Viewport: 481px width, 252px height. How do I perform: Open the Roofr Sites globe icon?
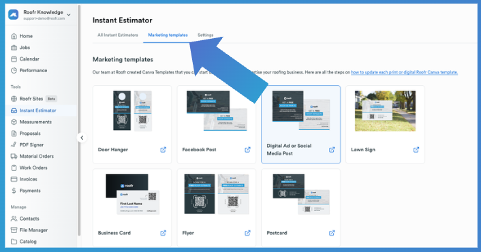(14, 99)
